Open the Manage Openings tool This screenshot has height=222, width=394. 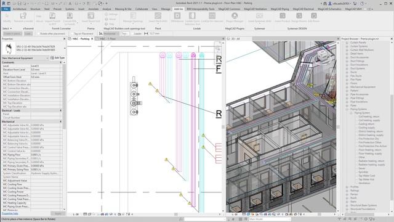(133, 18)
